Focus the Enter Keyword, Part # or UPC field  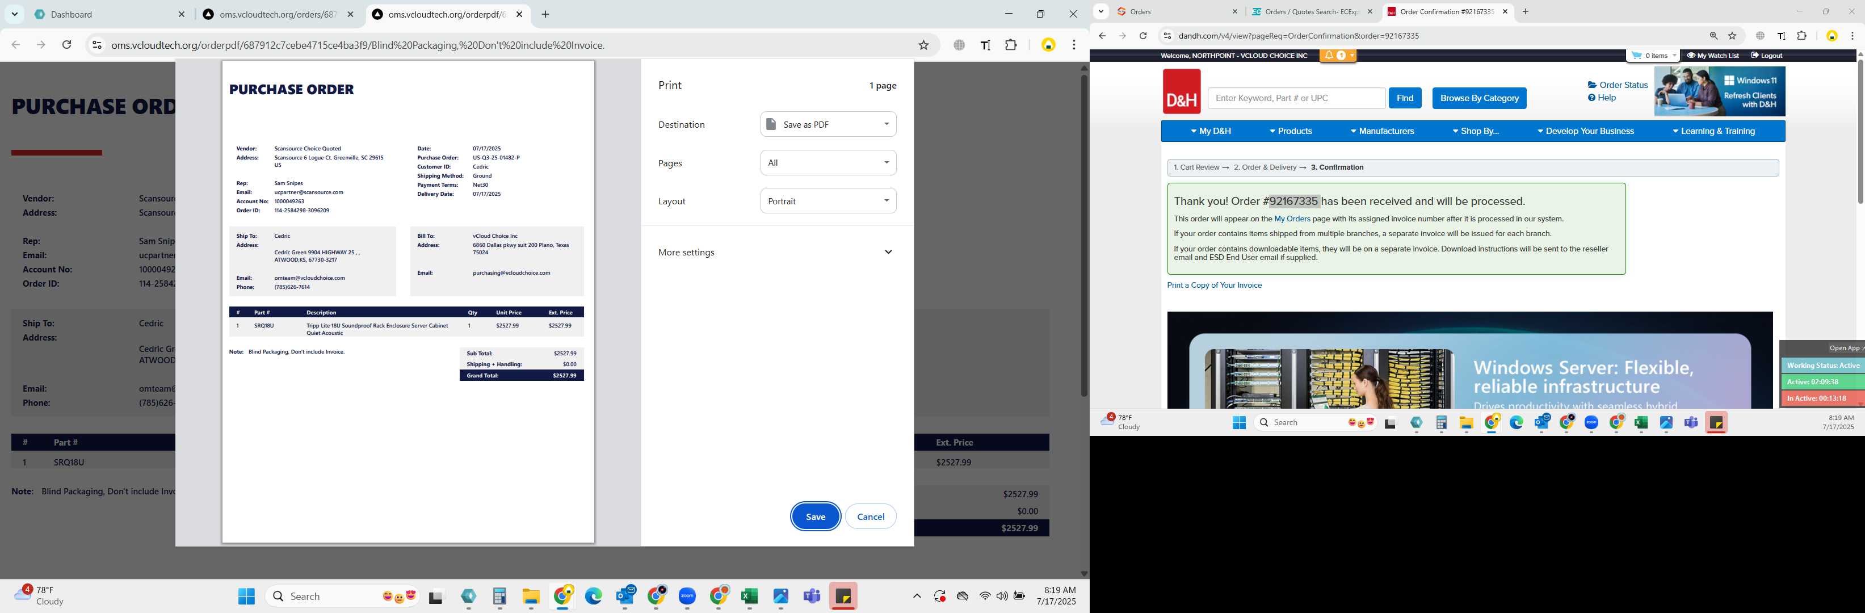pos(1296,98)
